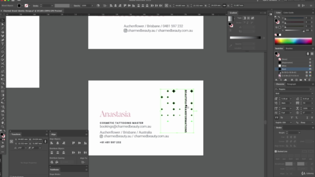This screenshot has width=315, height=177.
Task: Select the Direct Selection tool
Action: (x=2, y=24)
